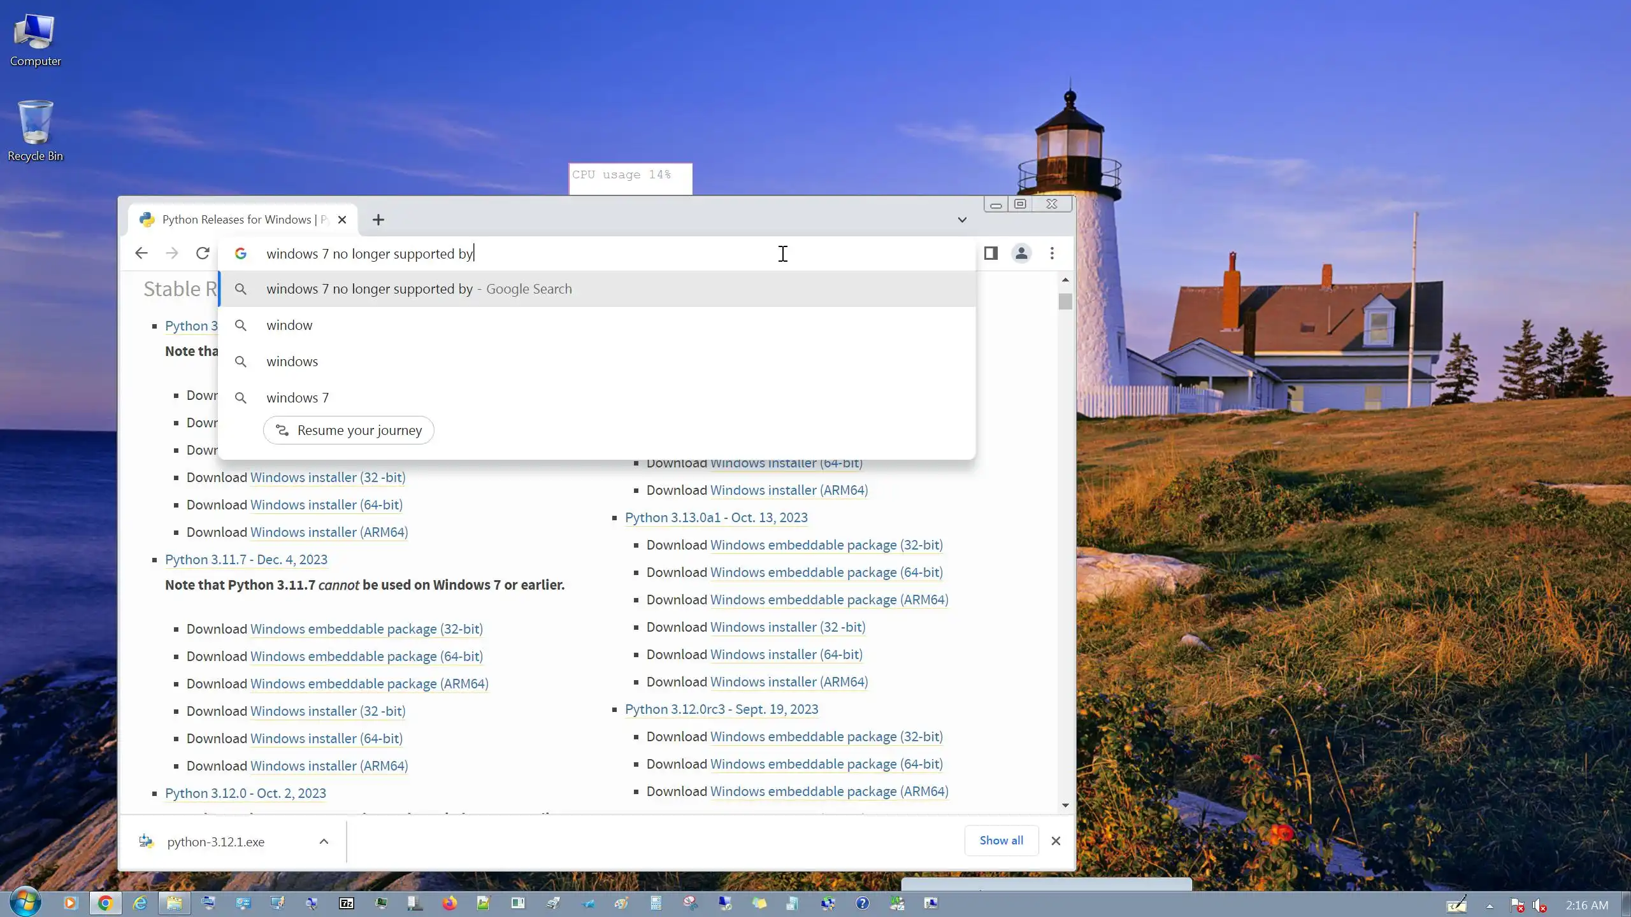The height and width of the screenshot is (917, 1631).
Task: Expand python-3.12.1.exe download options
Action: click(324, 841)
